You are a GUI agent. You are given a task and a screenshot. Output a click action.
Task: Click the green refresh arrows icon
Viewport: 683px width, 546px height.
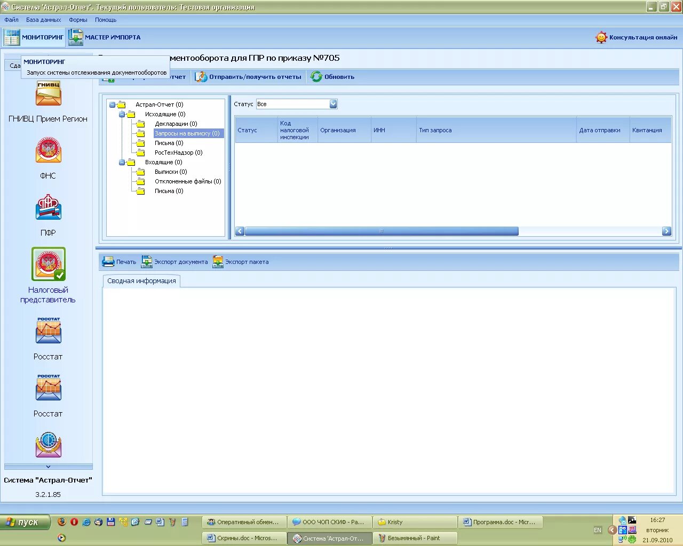[316, 77]
